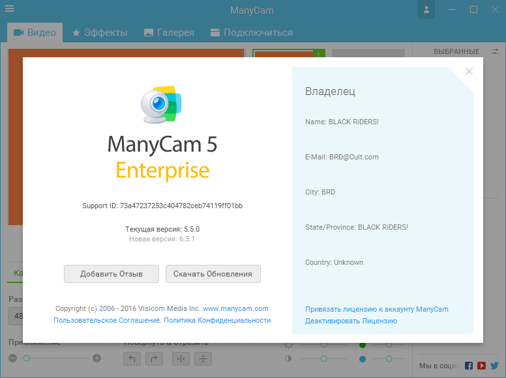
Task: Click the Скачать Обновления button
Action: coord(213,274)
